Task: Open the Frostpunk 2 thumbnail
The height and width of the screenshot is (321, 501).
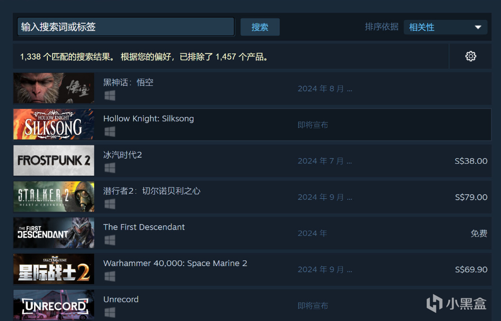Action: coord(54,160)
